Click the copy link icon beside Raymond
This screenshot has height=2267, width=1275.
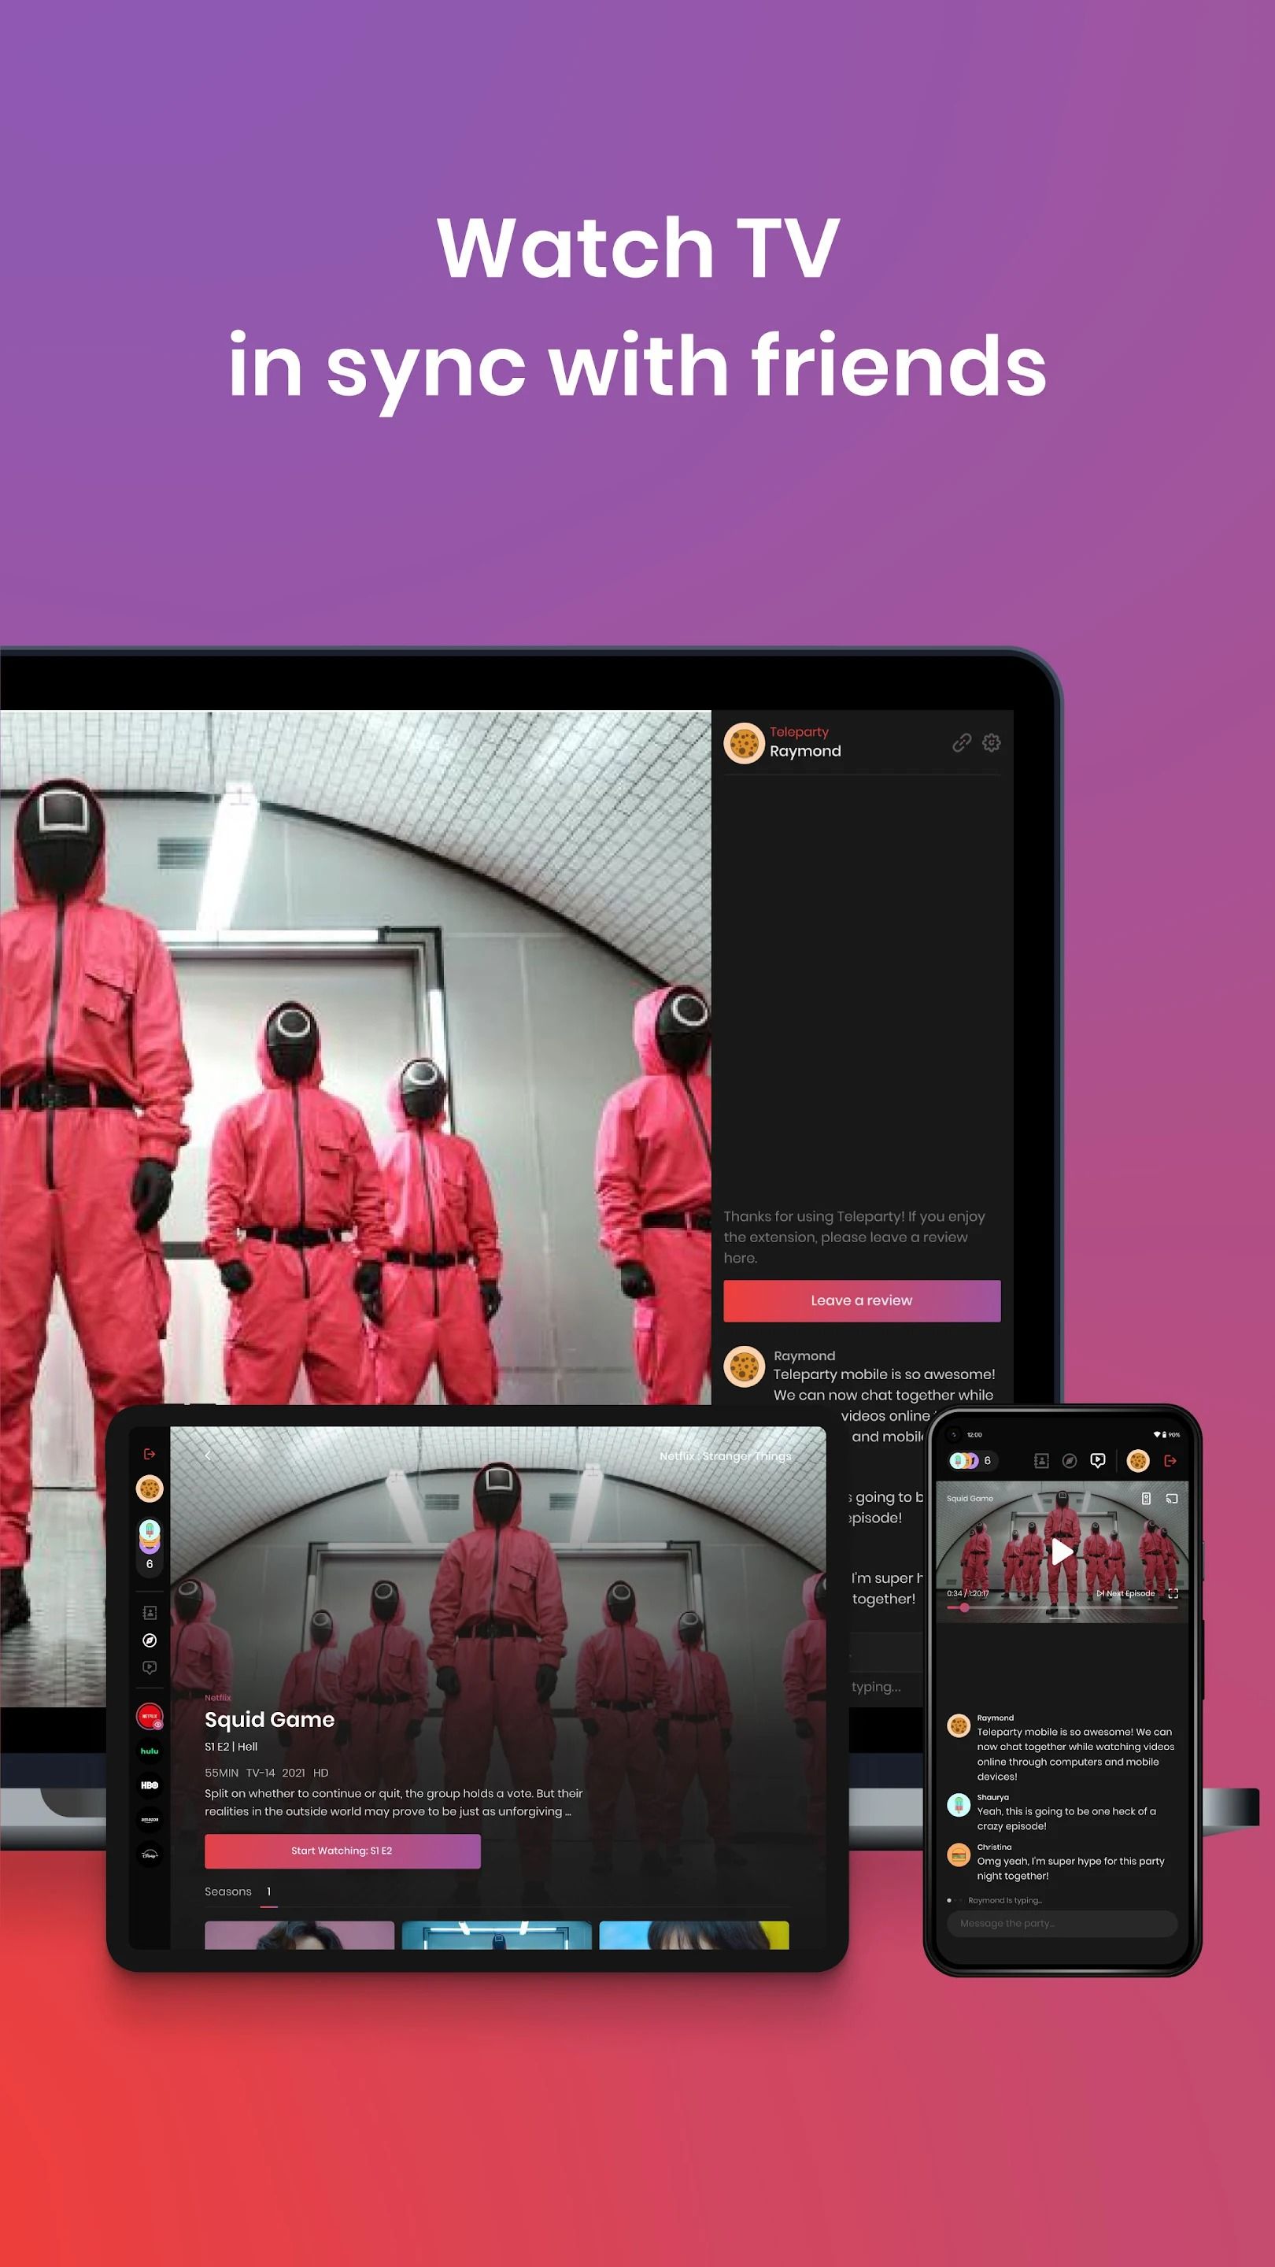(961, 743)
